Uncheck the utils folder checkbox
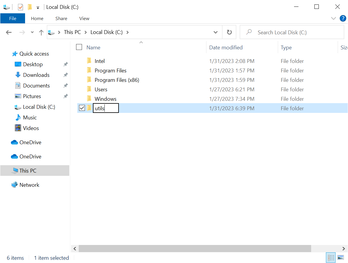The width and height of the screenshot is (348, 263). click(x=82, y=108)
